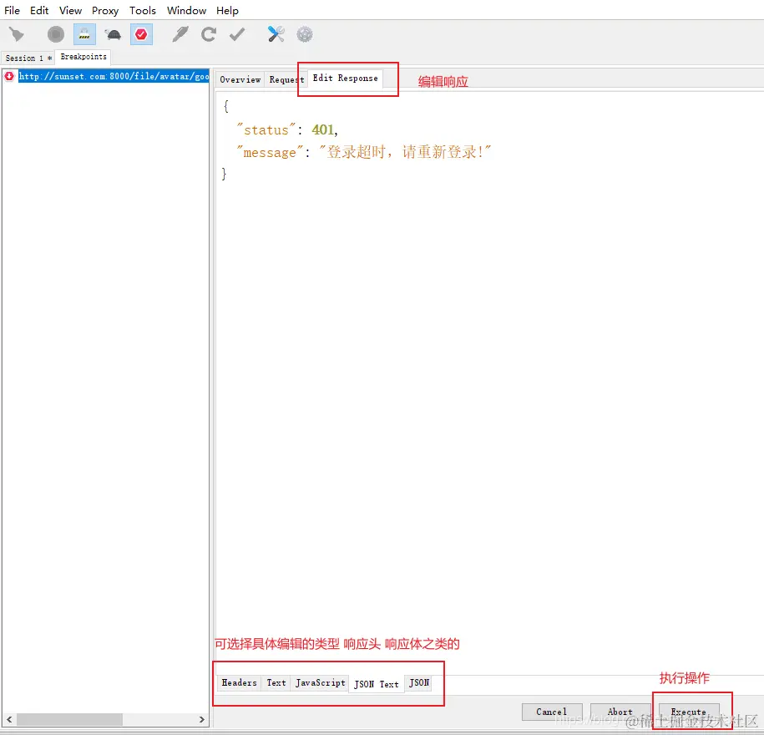The image size is (764, 735).
Task: Open the Request tab
Action: 286,79
